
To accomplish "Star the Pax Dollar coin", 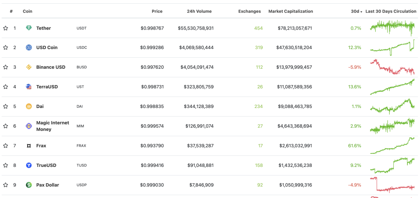I will point(5,185).
